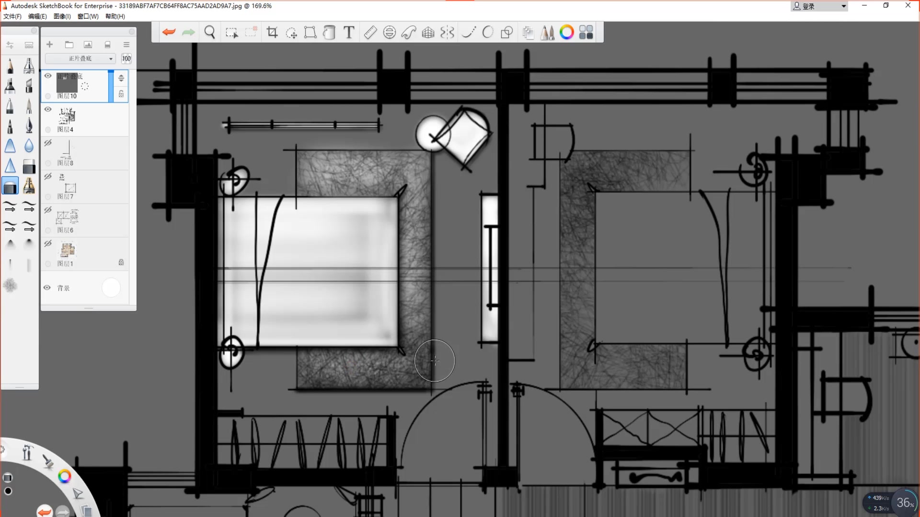920x517 pixels.
Task: Open the color wheel editor
Action: (x=566, y=32)
